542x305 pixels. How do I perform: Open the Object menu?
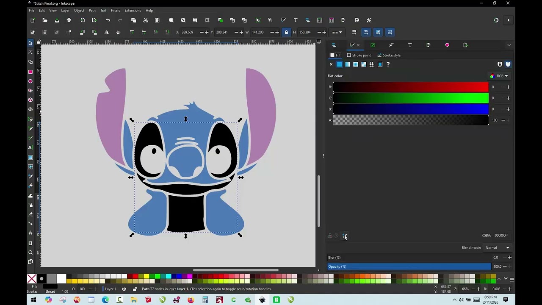point(79,11)
